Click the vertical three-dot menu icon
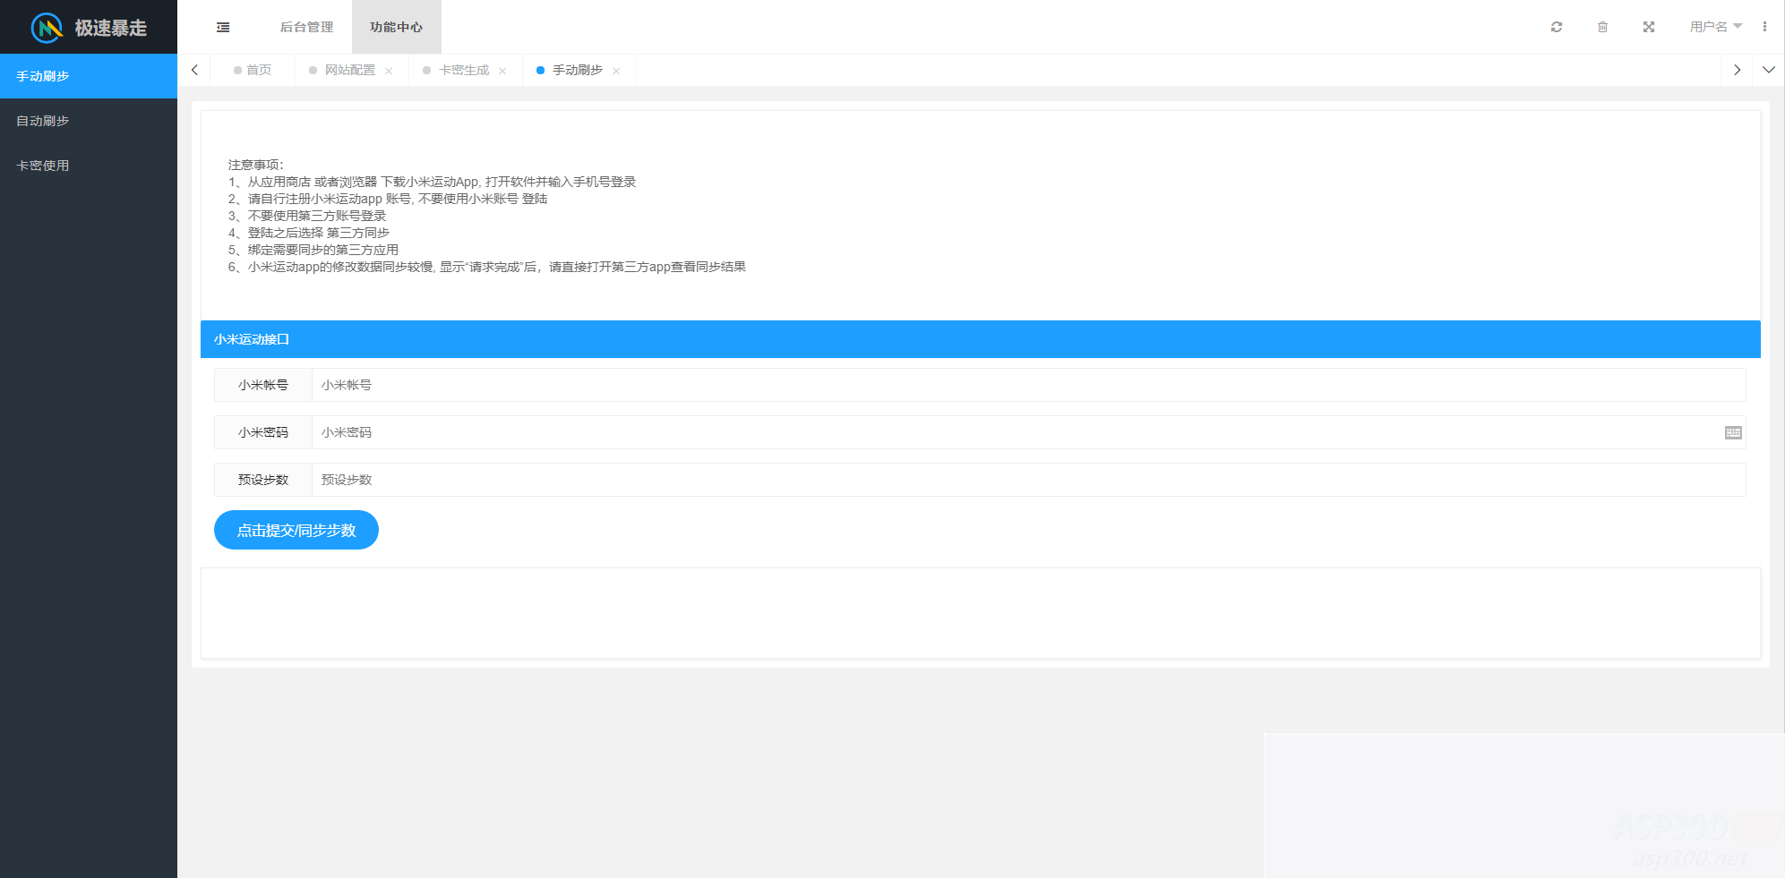This screenshot has height=878, width=1785. click(x=1767, y=27)
